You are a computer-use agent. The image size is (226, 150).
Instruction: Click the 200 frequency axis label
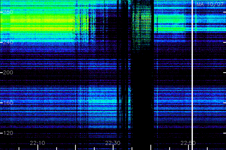pos(8,72)
